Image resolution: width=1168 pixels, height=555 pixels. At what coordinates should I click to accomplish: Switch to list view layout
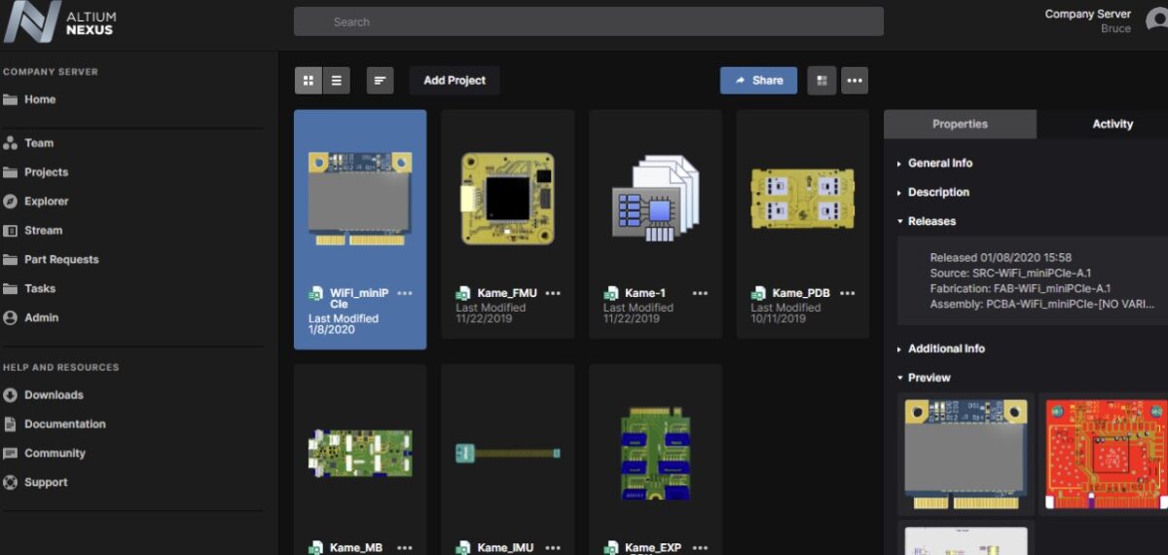(x=336, y=81)
